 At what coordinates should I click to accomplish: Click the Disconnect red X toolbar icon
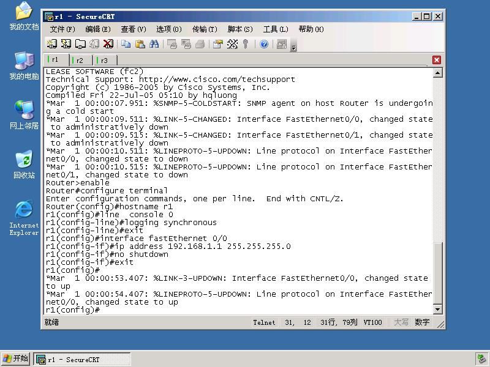(108, 44)
